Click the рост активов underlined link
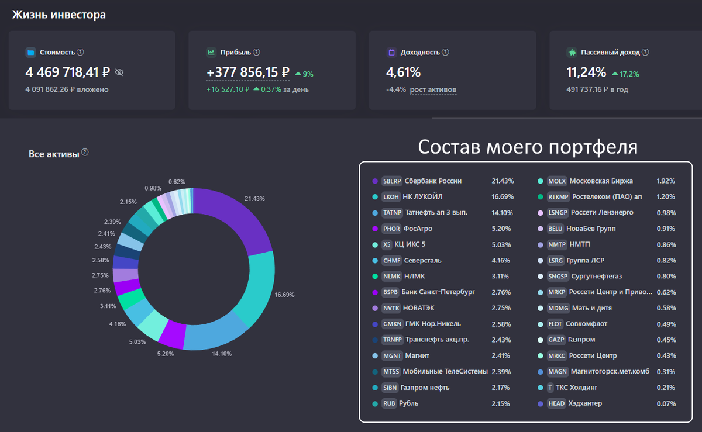This screenshot has height=432, width=702. click(433, 89)
